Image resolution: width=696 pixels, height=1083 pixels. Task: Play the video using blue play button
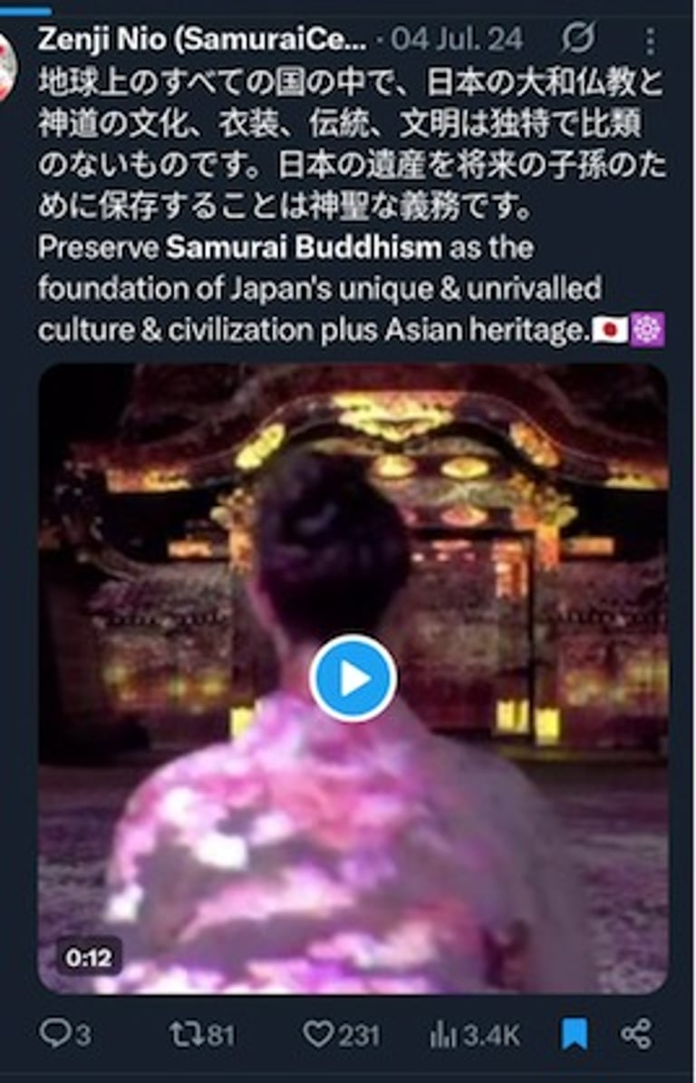coord(353,679)
